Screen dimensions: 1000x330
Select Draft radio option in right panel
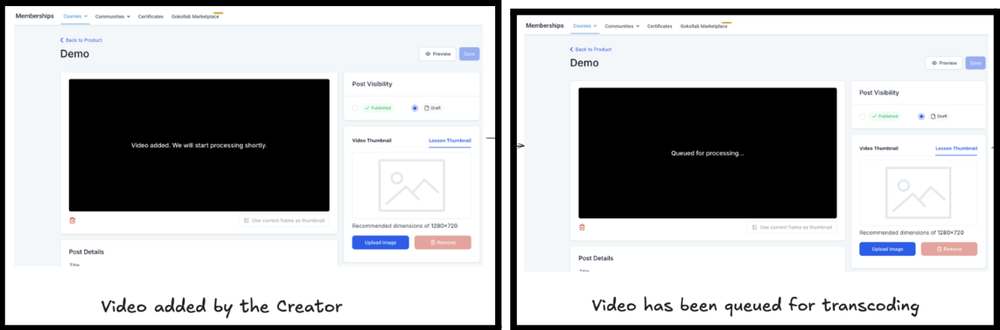tap(921, 116)
